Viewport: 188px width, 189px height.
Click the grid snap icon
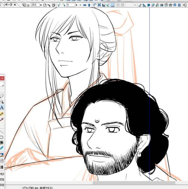(x=179, y=5)
